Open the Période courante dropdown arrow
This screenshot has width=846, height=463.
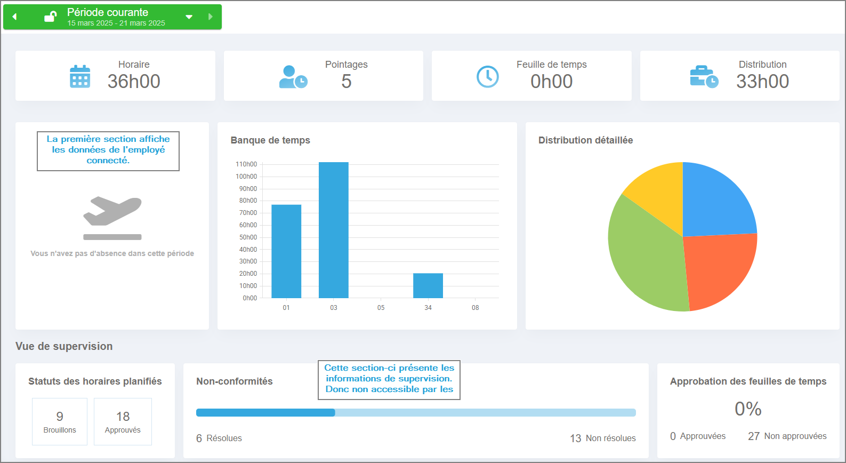coord(189,17)
